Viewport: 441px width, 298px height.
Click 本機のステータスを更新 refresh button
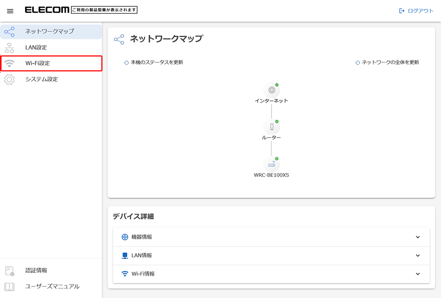click(154, 63)
